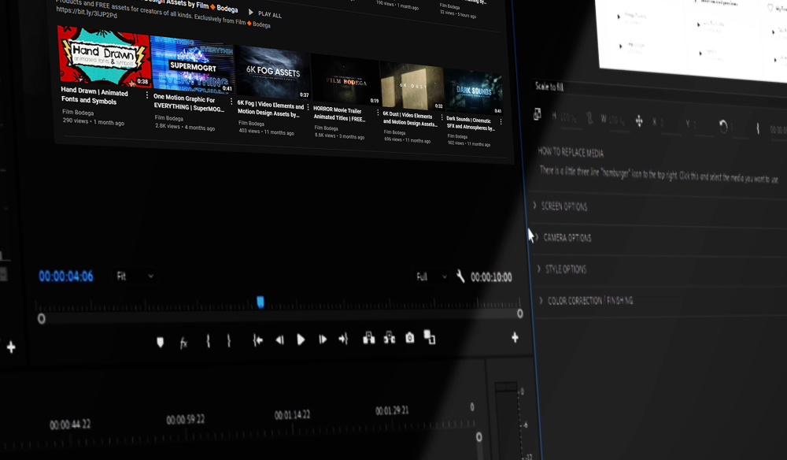
Task: Click the Mark Out icon
Action: tap(229, 339)
